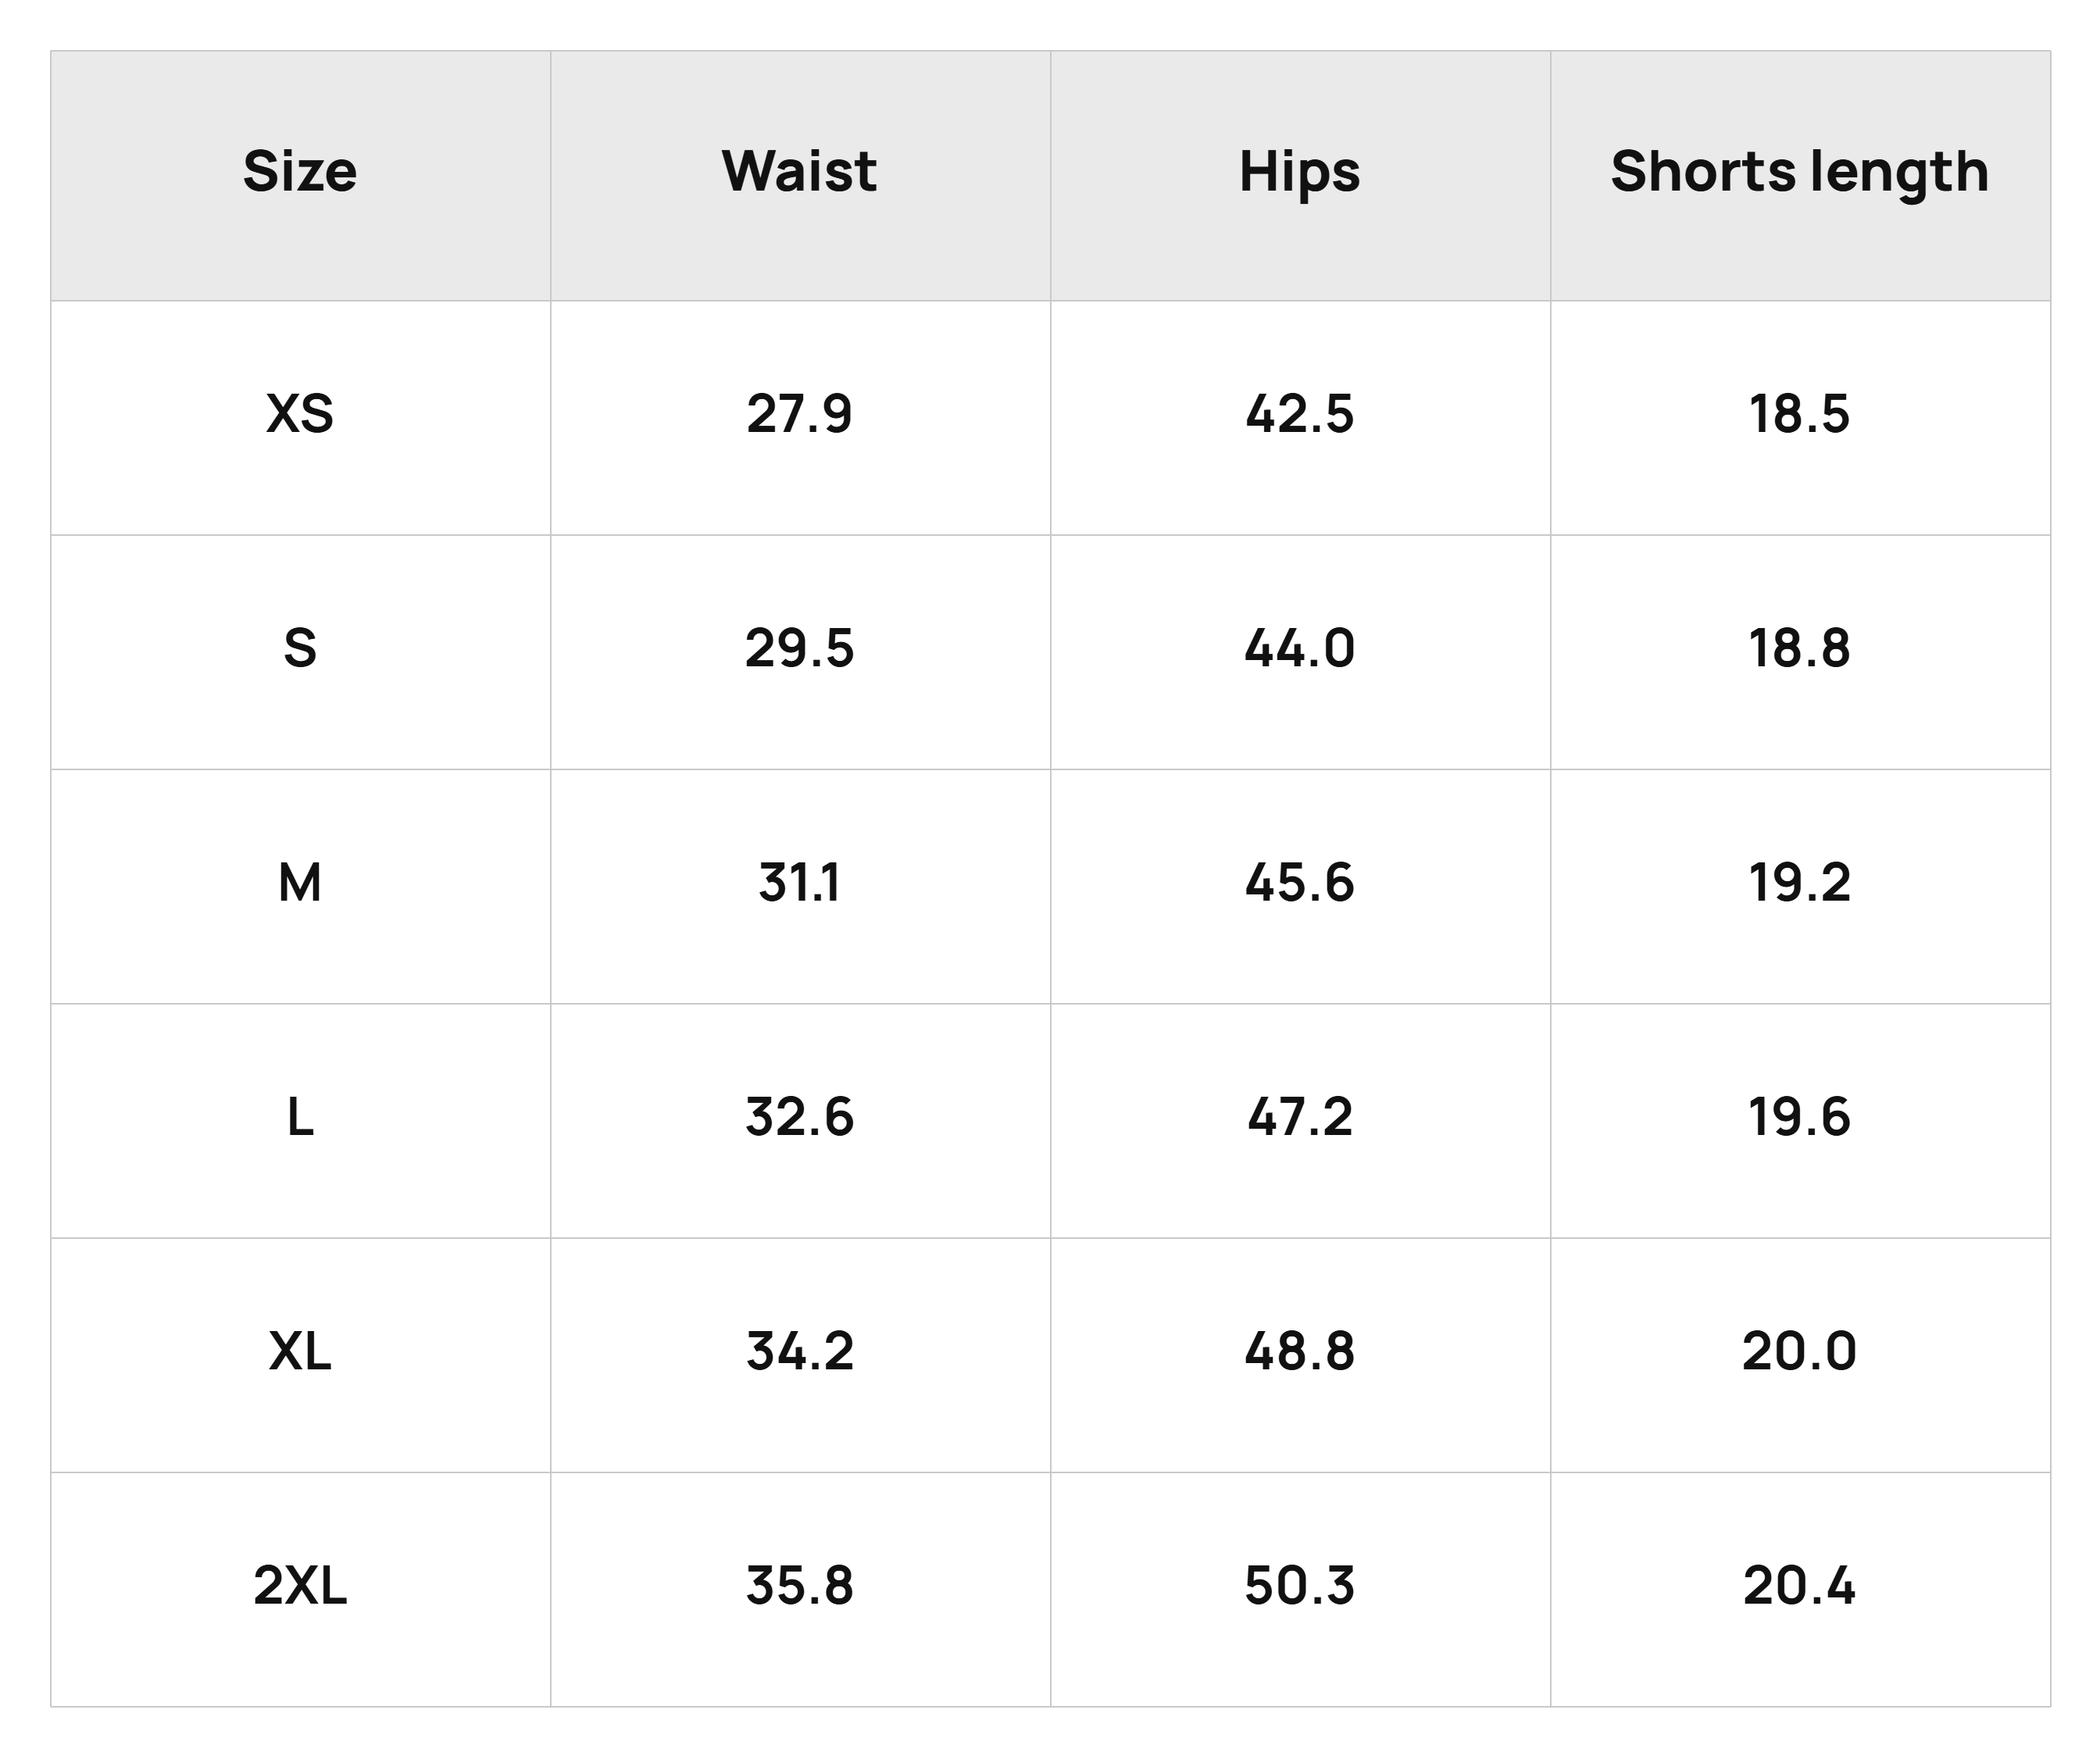This screenshot has width=2100, height=1756.
Task: Click the 35.8 waist value
Action: [x=800, y=1585]
